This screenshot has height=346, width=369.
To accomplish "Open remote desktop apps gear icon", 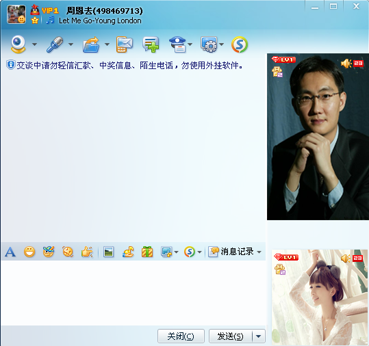I will (209, 44).
